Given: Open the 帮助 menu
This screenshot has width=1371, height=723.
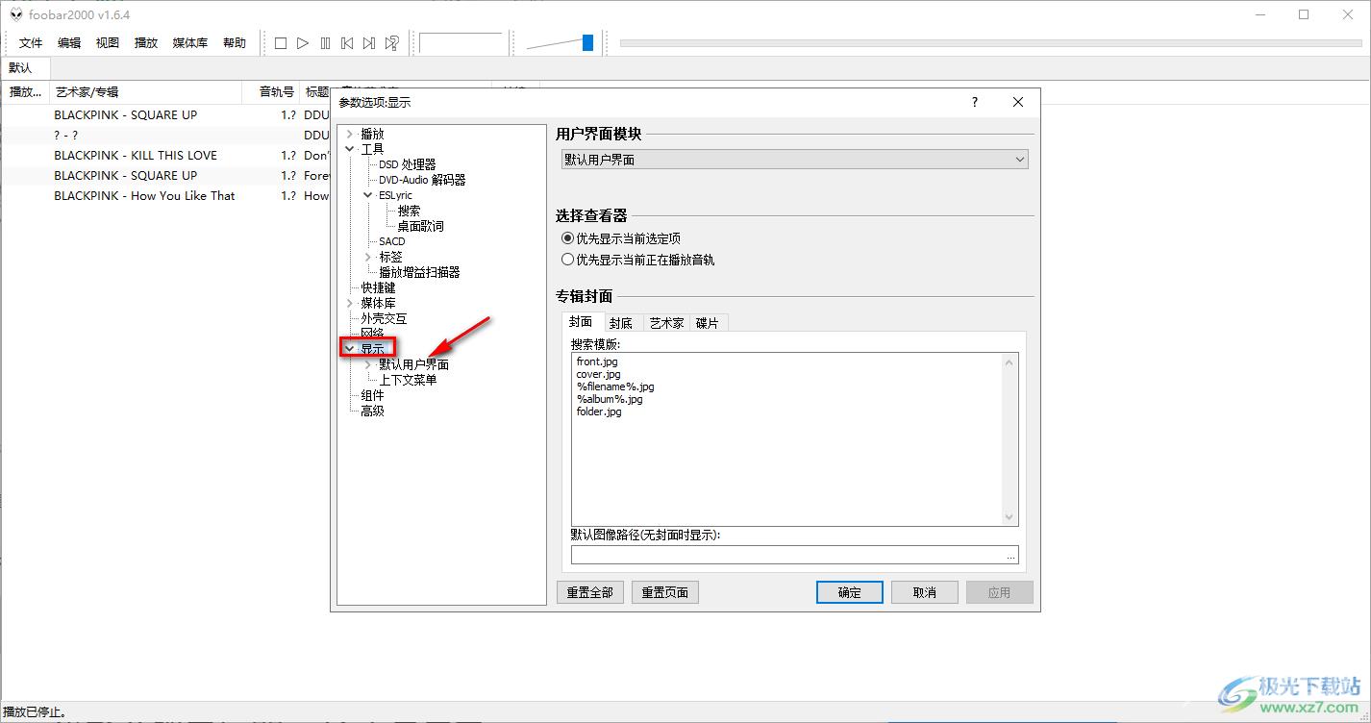Looking at the screenshot, I should coord(235,43).
